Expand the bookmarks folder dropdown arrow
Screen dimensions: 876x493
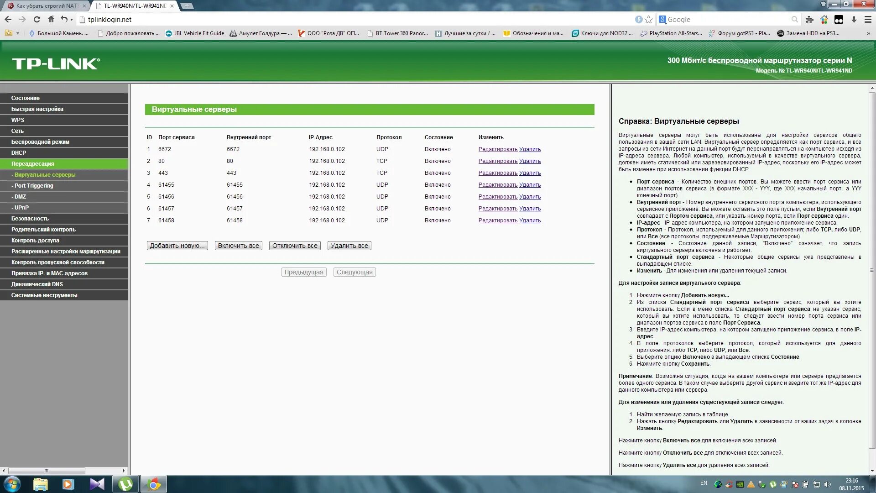[x=18, y=33]
